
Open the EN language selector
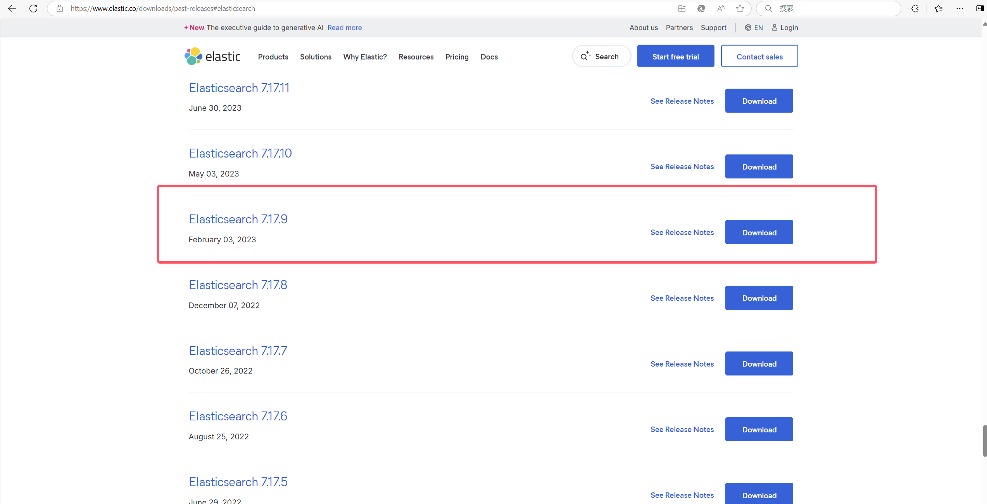[x=754, y=27]
